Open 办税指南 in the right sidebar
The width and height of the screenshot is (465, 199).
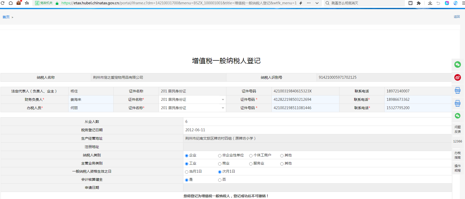pos(457,155)
